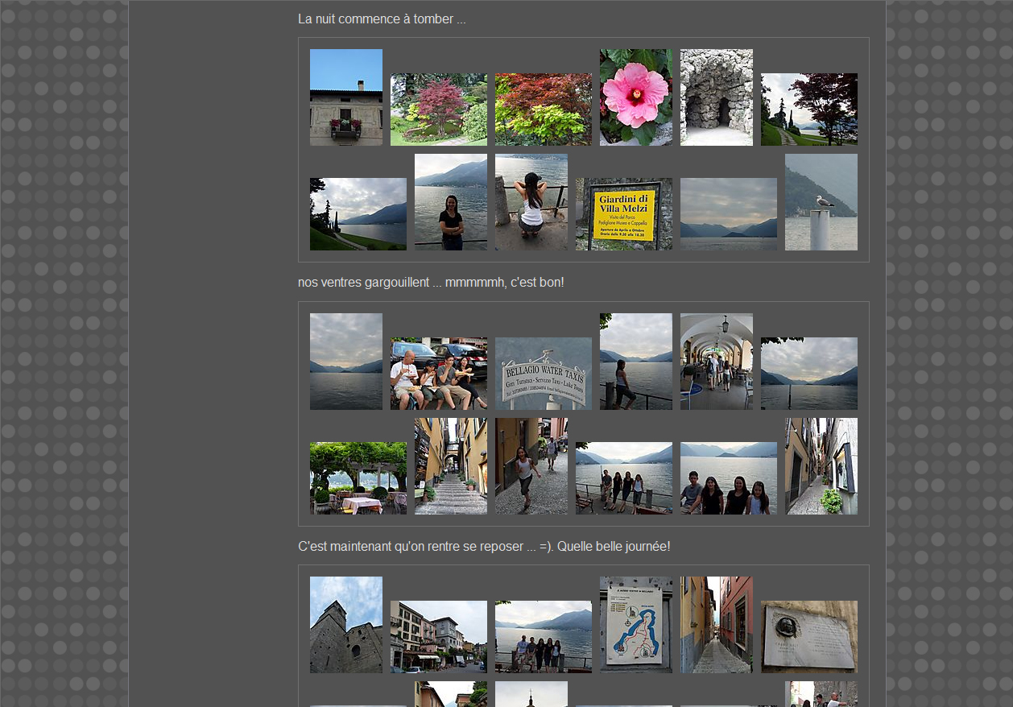Click the stone grotto archway thumbnail
This screenshot has width=1013, height=707.
coord(716,97)
